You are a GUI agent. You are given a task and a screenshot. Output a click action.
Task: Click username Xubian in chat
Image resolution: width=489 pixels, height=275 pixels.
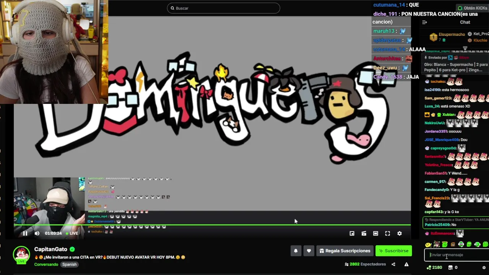click(x=449, y=115)
